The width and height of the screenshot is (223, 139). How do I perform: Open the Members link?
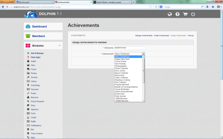pyautogui.click(x=38, y=36)
